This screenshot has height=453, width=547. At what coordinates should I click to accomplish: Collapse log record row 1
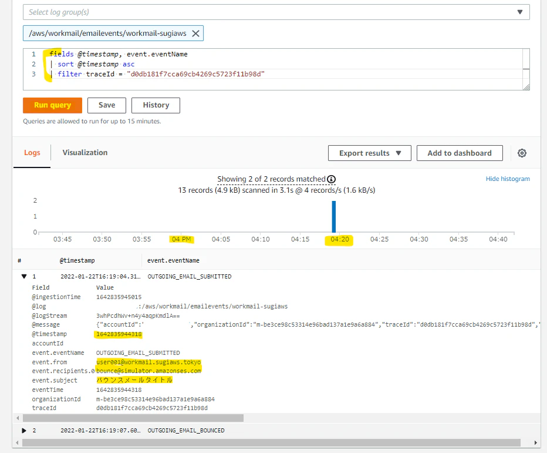coord(24,276)
